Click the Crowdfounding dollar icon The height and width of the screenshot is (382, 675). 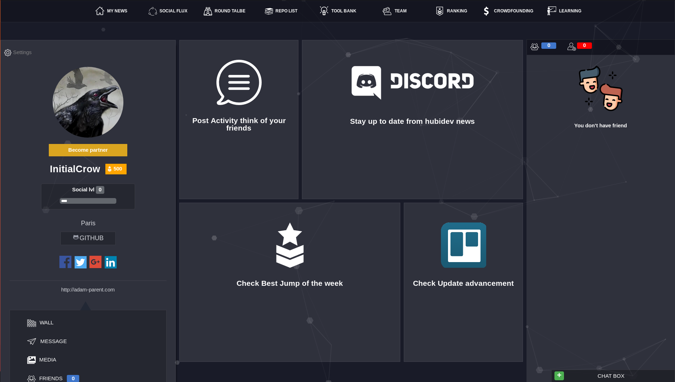click(x=487, y=11)
